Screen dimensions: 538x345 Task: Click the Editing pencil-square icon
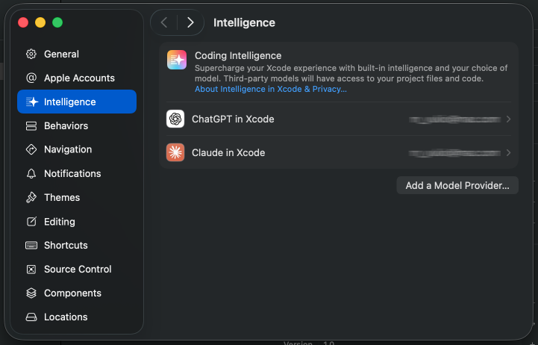pyautogui.click(x=31, y=222)
